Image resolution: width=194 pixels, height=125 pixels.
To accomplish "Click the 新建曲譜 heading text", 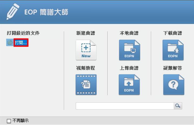I will tap(86, 33).
